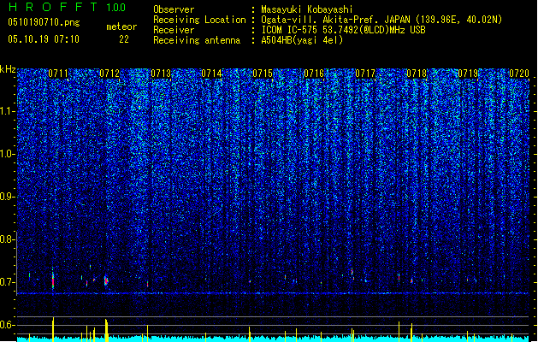Click the meteor echo just before 0712

tap(106, 280)
